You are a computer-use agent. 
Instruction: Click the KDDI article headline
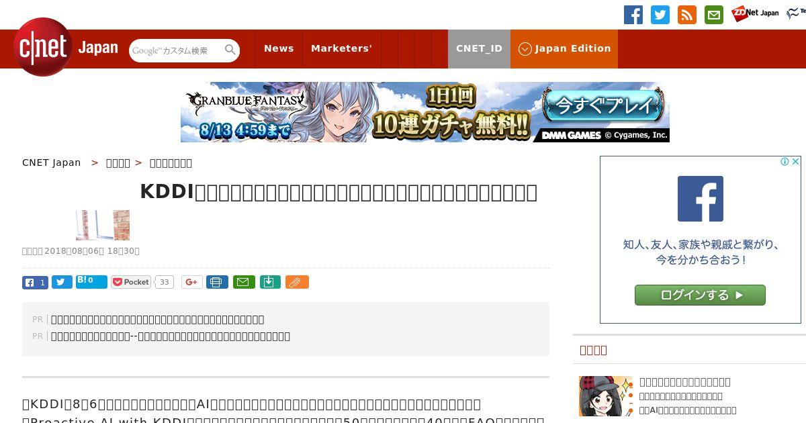pos(339,192)
